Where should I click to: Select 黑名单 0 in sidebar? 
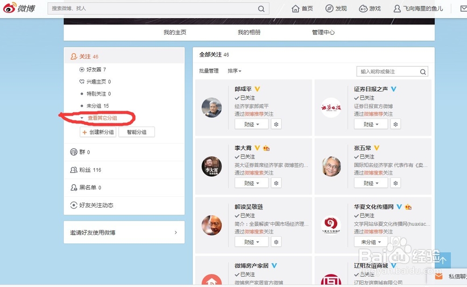tap(124, 187)
